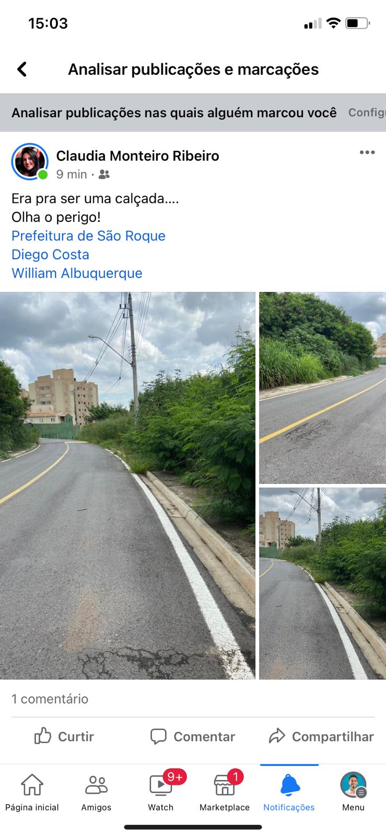Open Prefeitura de São Roque tagged link
The image size is (386, 837).
pos(88,236)
